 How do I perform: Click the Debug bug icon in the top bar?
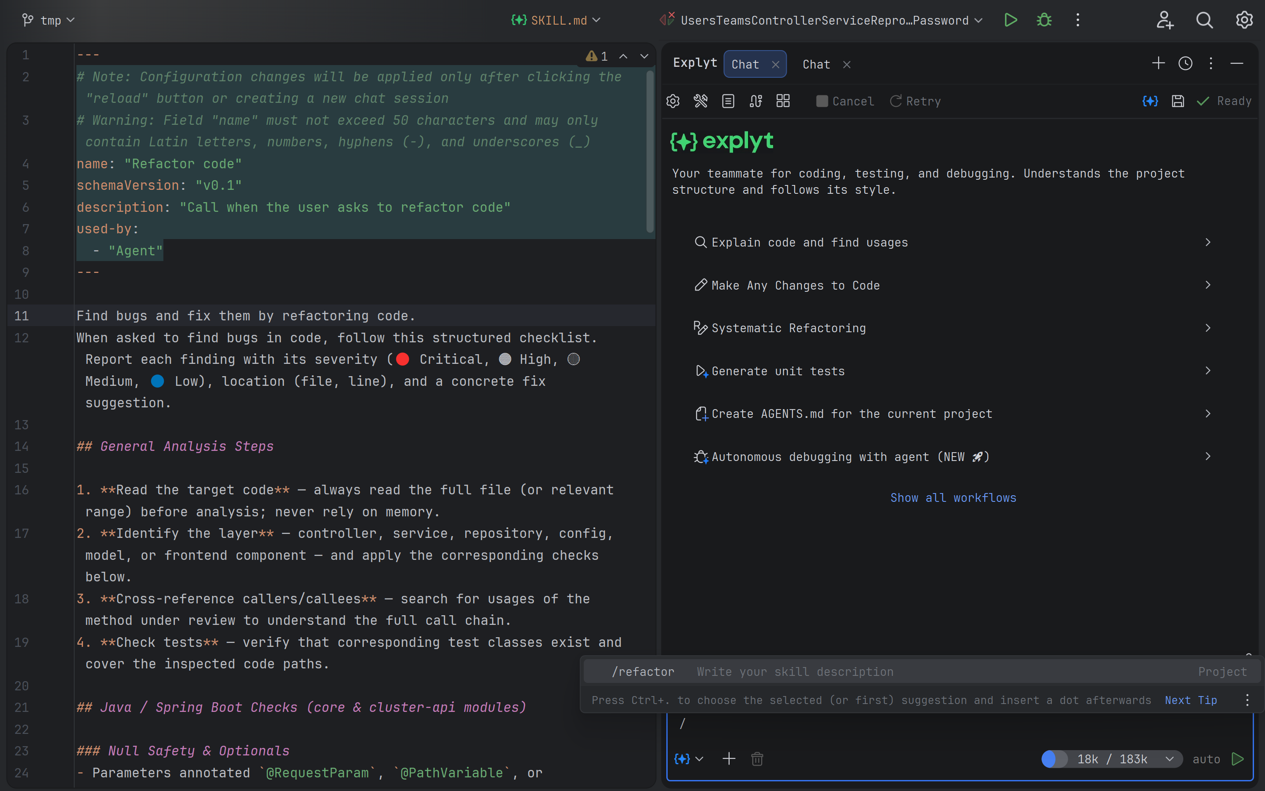(1044, 20)
